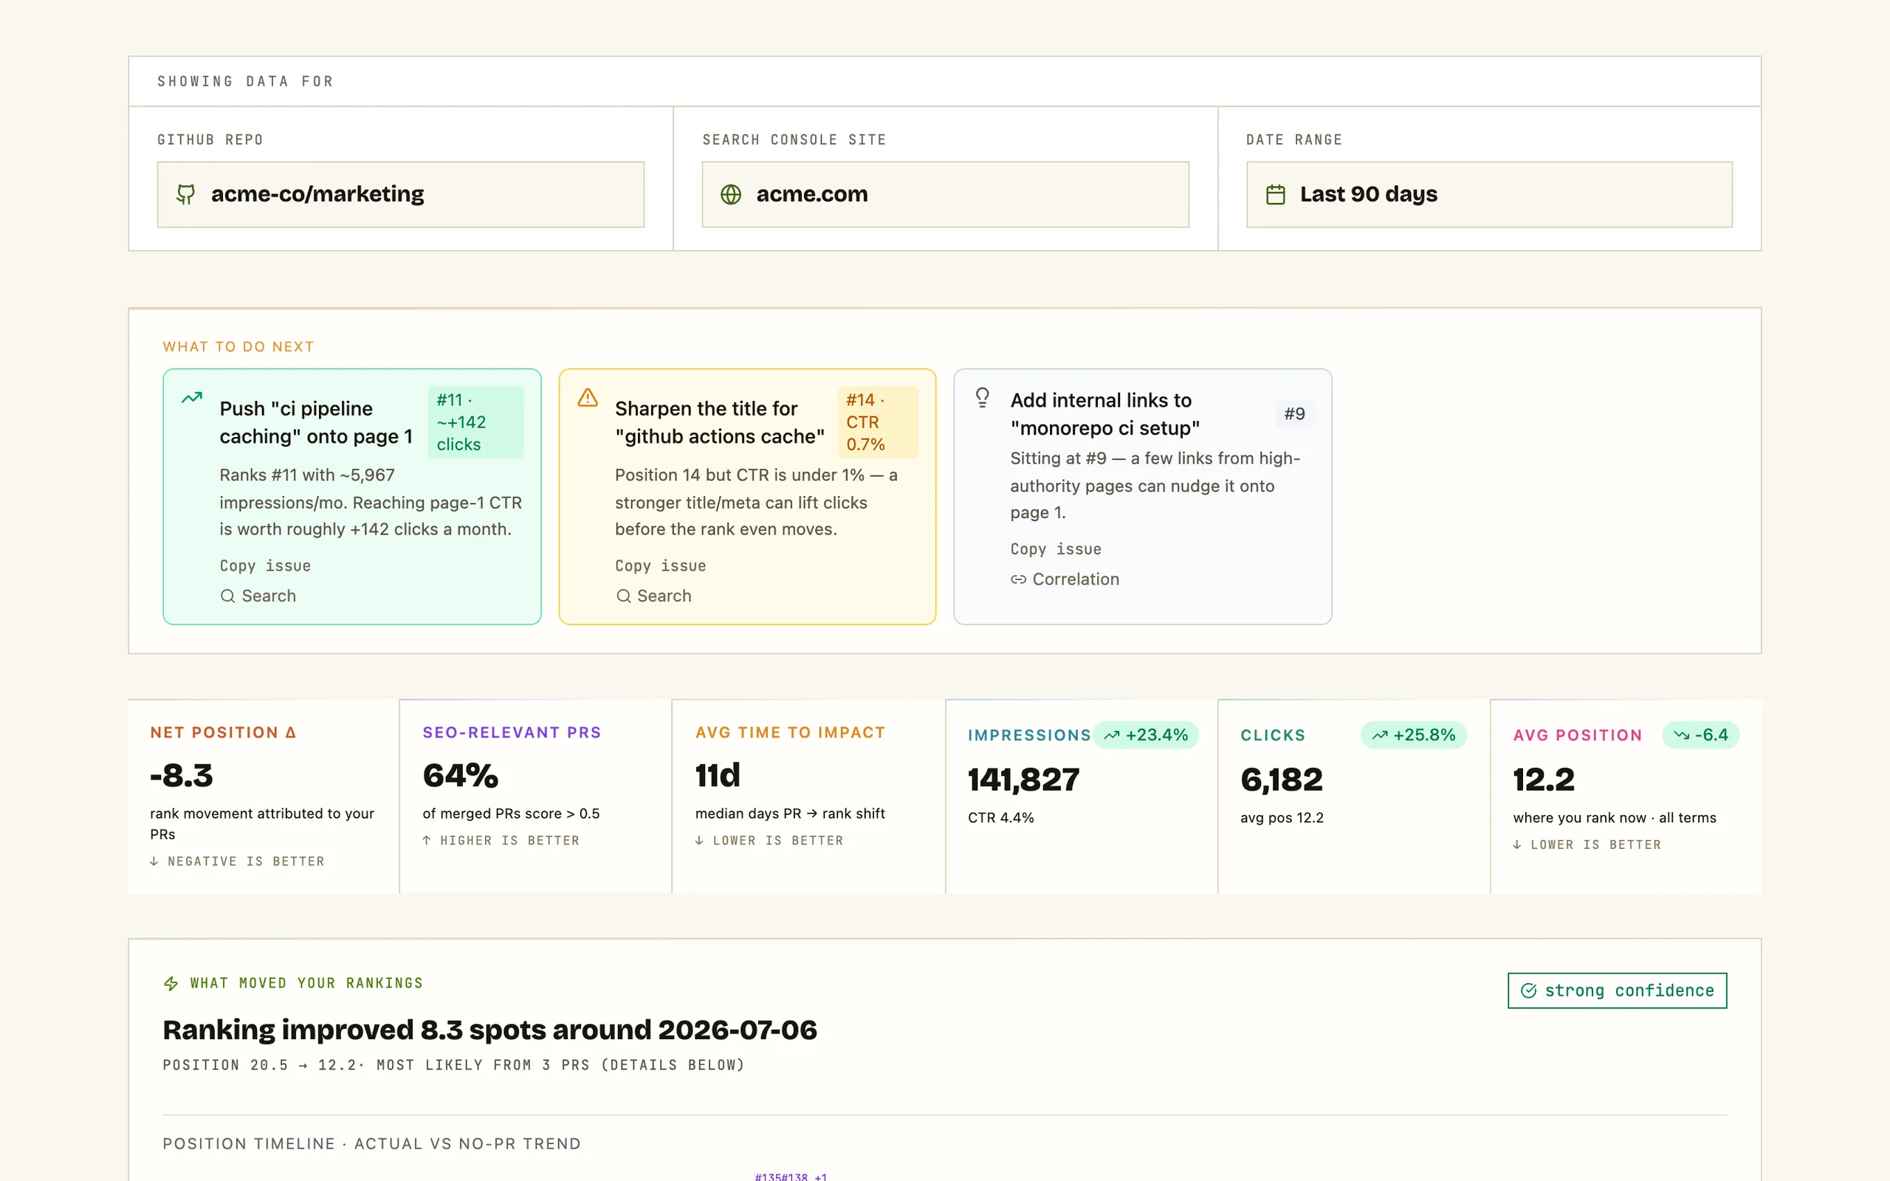Click the WHAT TO DO NEXT heading
Image resolution: width=1890 pixels, height=1181 pixels.
click(x=238, y=347)
